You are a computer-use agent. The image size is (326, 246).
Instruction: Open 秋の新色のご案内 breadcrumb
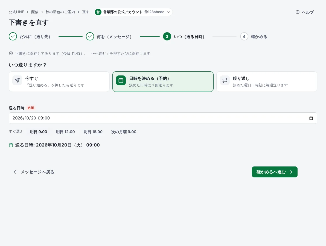[60, 12]
